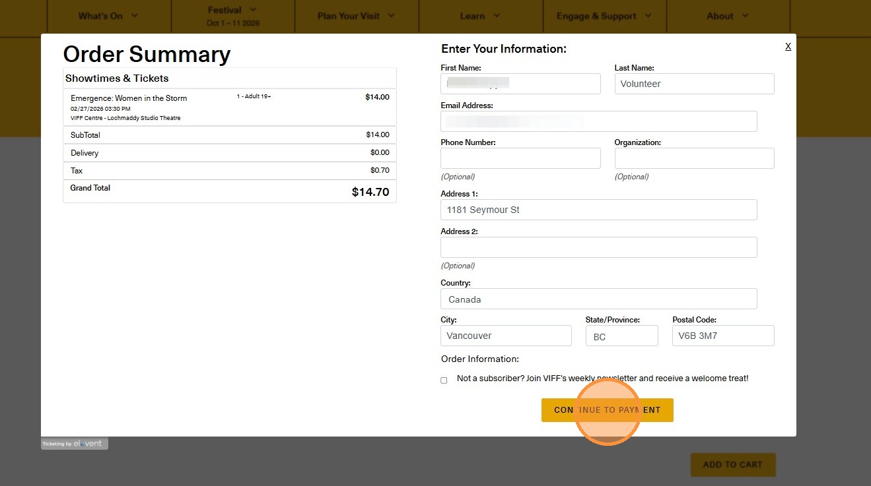Follow the Ticketing by elevent link
The image size is (871, 486).
pos(75,444)
